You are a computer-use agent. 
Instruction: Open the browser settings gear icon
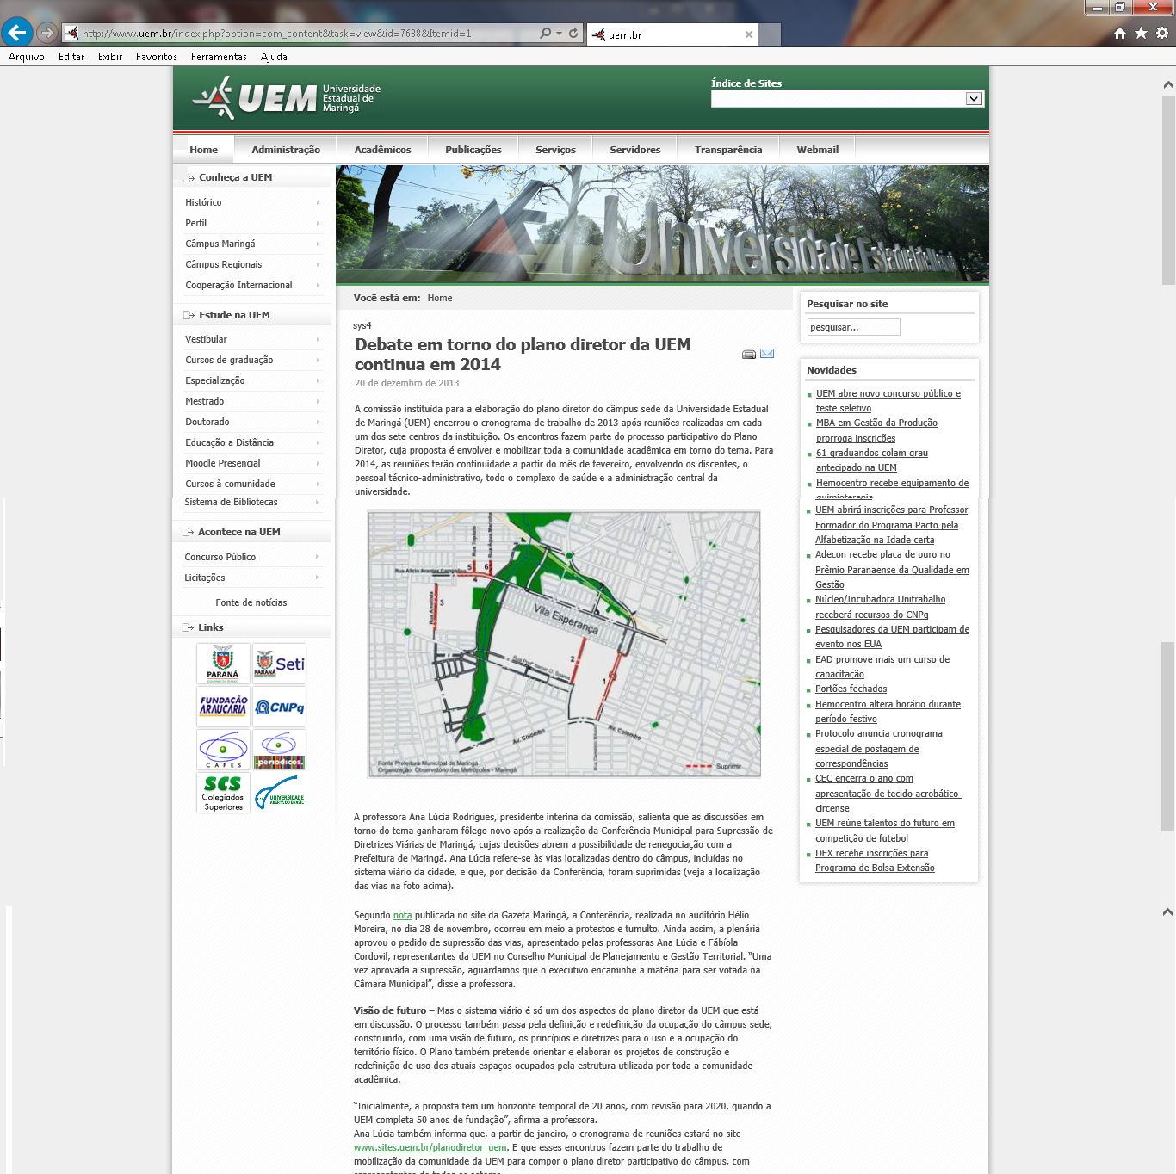pyautogui.click(x=1162, y=34)
